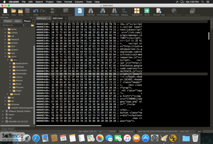
Task: Click the Duplicate Window icon
Action: [x=192, y=12]
